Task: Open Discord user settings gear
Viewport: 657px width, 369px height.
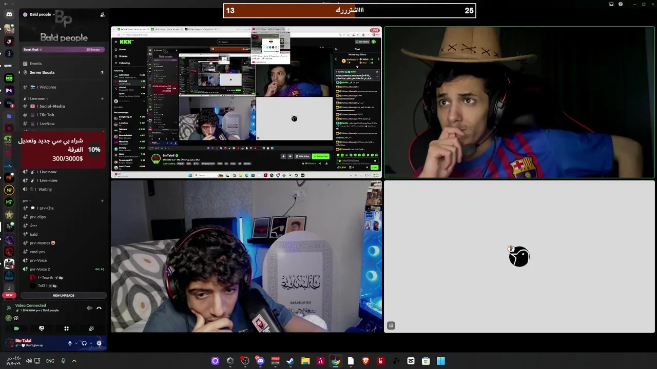Action: point(99,343)
